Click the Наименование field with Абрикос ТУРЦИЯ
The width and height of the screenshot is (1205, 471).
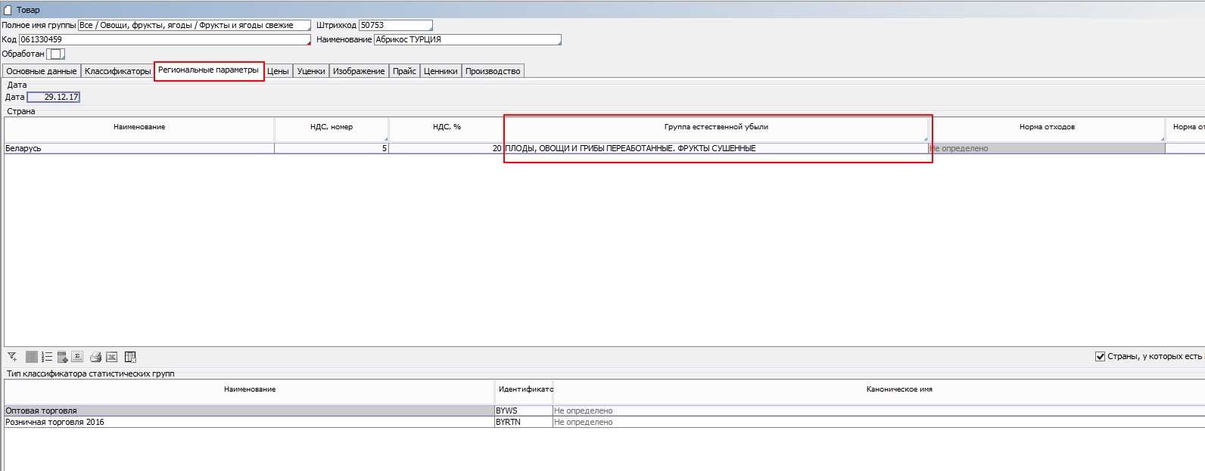[x=467, y=39]
